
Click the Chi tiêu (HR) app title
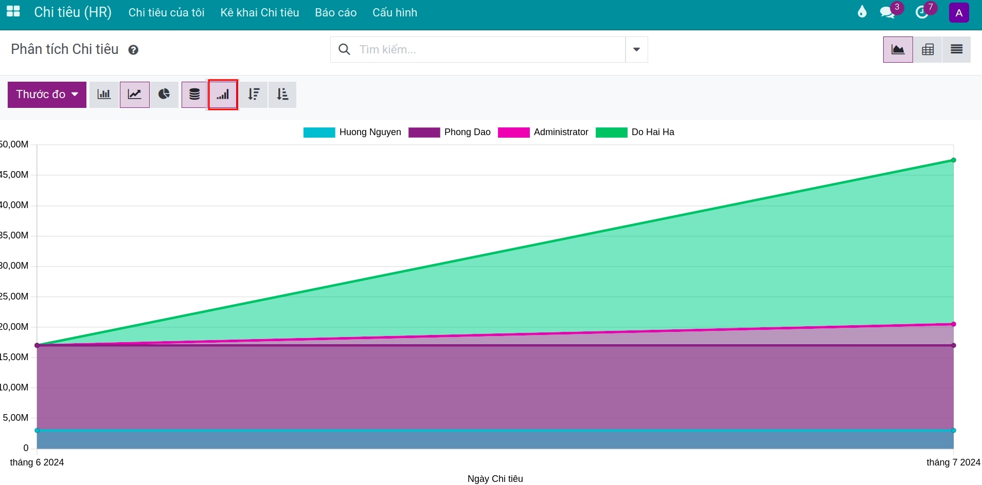coord(73,12)
